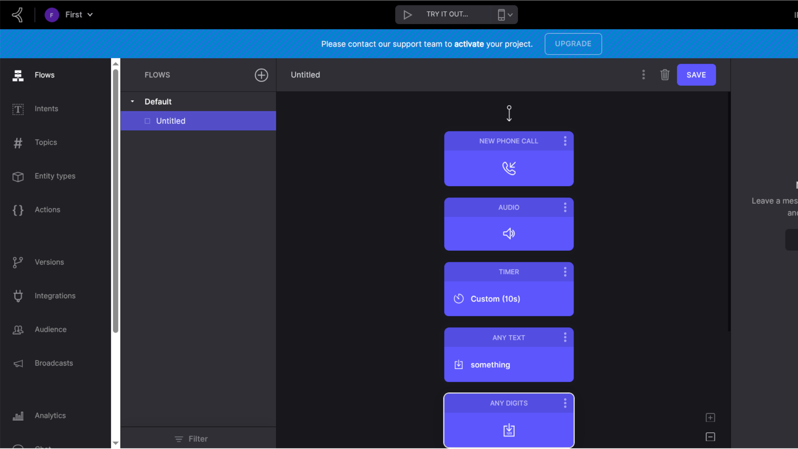Click the incoming call icon in New Phone Call
798x449 pixels.
509,168
